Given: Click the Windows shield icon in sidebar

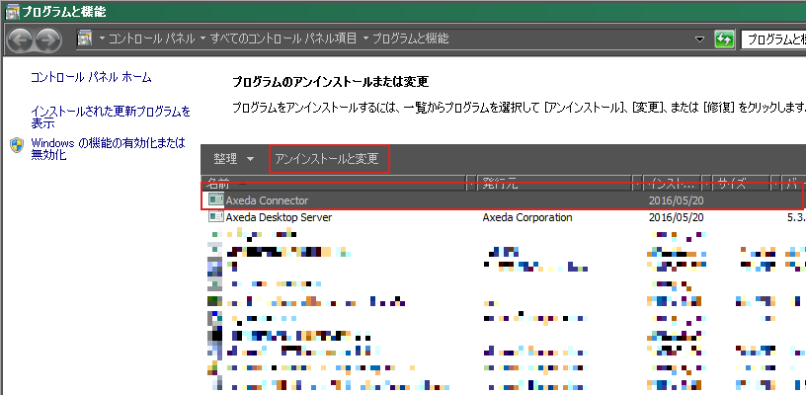Looking at the screenshot, I should pyautogui.click(x=18, y=145).
